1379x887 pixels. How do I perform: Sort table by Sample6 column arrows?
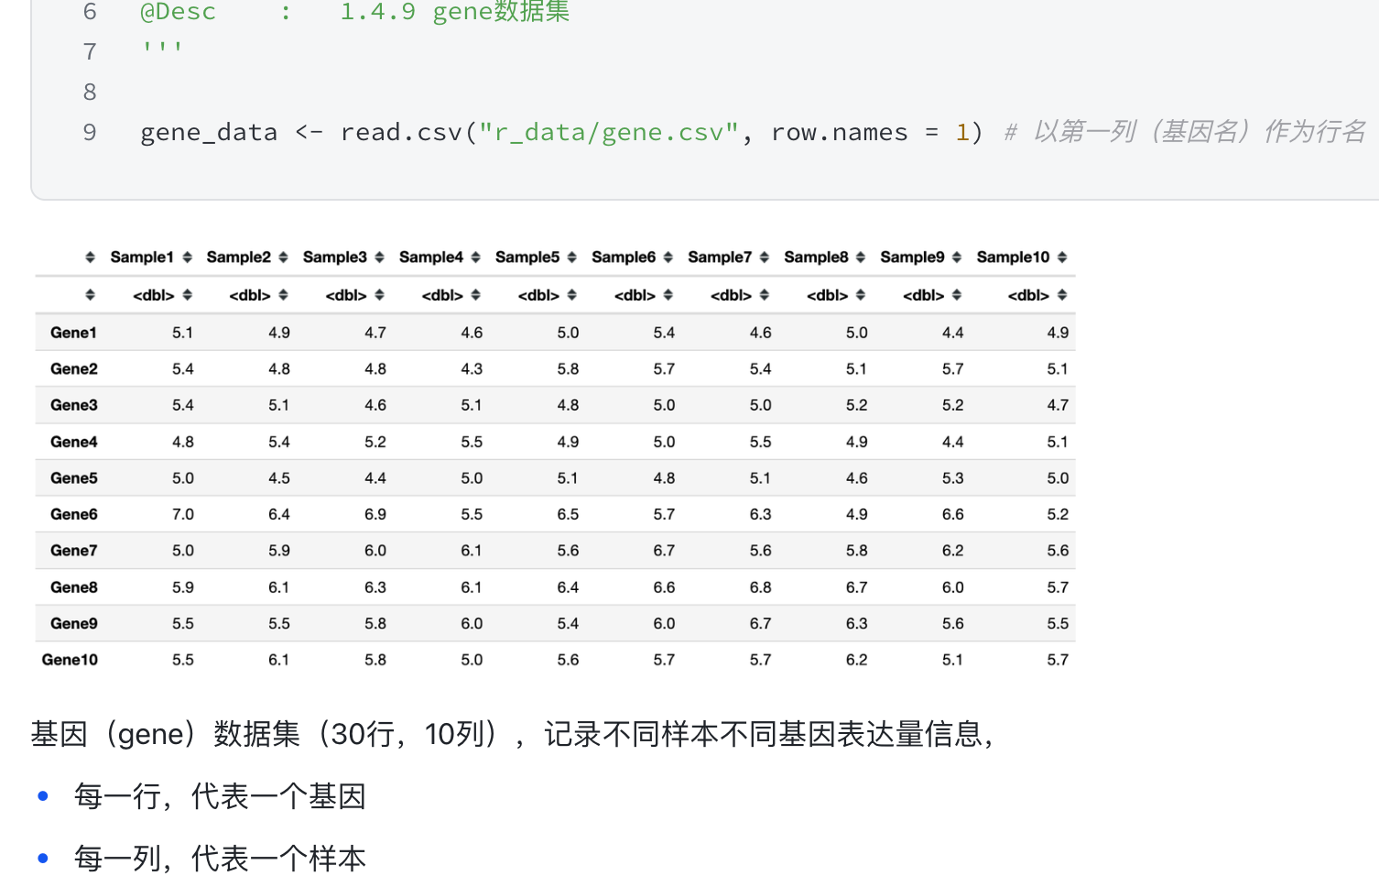coord(668,257)
